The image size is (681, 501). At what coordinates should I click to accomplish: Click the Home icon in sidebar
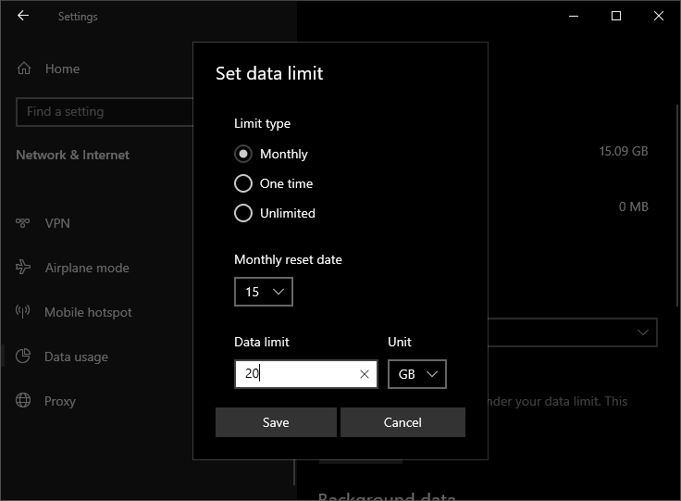(24, 69)
